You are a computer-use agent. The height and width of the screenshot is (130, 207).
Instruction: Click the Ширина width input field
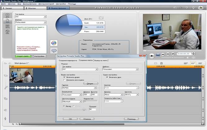click(x=87, y=95)
